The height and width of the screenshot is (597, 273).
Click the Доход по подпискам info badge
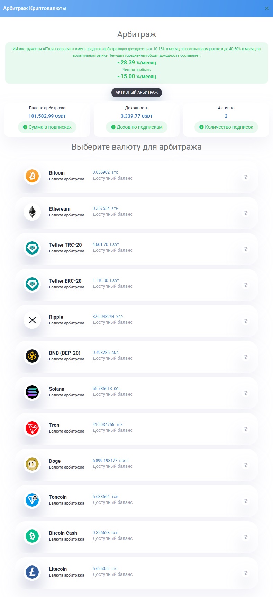click(137, 127)
